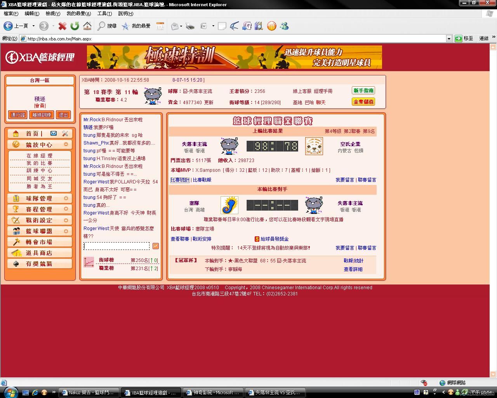
Task: Click the IE Home toolbar icon
Action: (87, 26)
